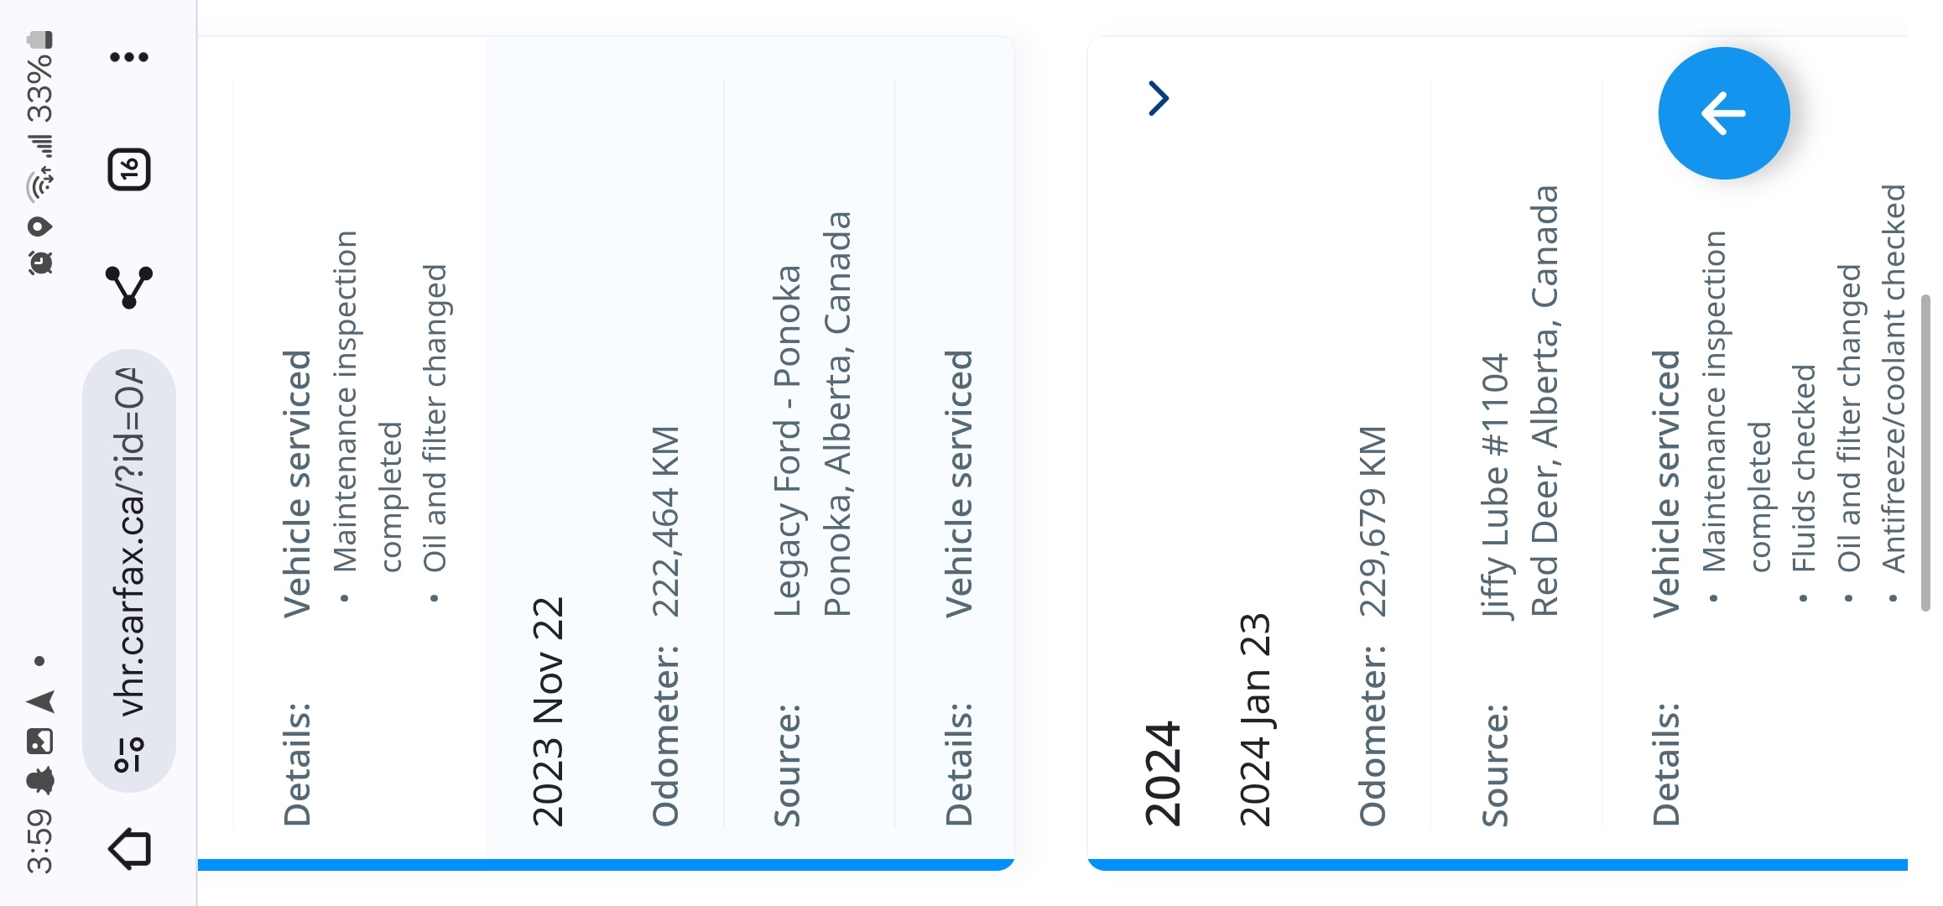Image resolution: width=1943 pixels, height=906 pixels.
Task: Select the 2023 Nov 22 record heading
Action: click(548, 711)
